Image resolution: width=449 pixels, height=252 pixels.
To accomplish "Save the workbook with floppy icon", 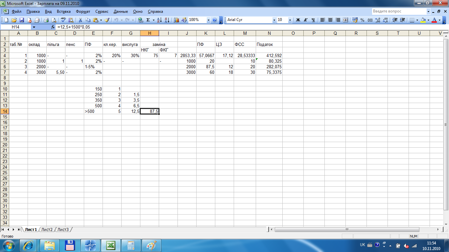I will point(22,20).
